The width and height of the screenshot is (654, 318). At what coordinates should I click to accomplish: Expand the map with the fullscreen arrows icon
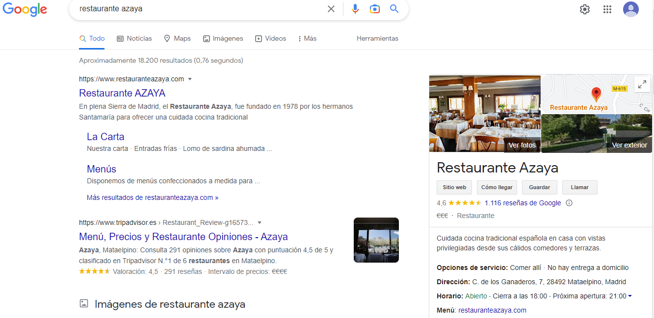coord(642,84)
